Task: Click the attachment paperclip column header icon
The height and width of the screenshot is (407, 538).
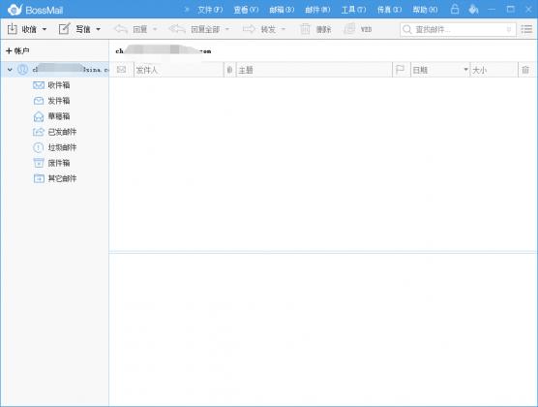Action: pos(229,70)
